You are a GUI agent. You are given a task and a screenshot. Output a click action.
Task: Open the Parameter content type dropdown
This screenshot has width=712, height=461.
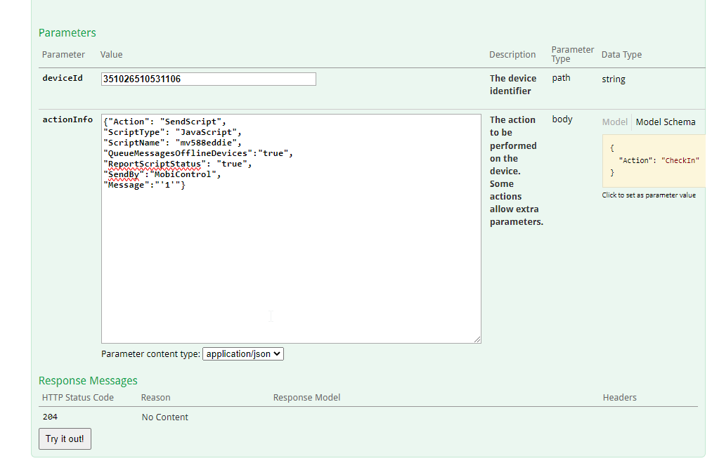tap(242, 354)
